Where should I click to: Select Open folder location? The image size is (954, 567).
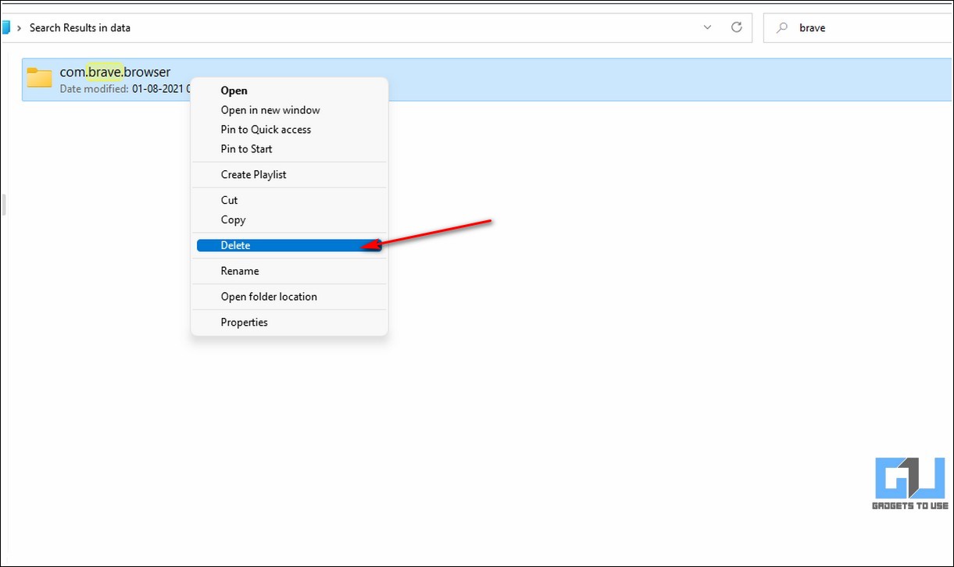(x=289, y=297)
